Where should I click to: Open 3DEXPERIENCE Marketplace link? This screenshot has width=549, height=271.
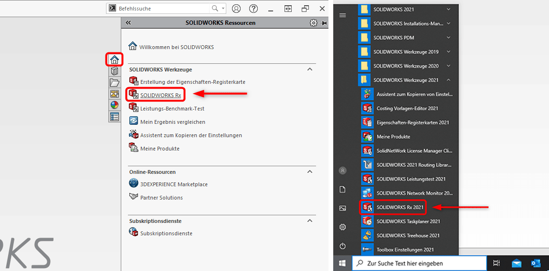tap(173, 184)
